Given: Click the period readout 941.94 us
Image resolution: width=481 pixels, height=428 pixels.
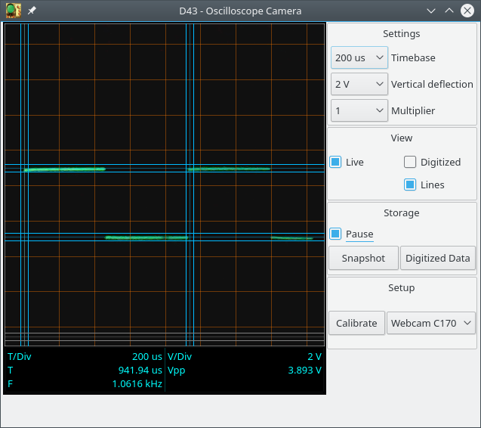Looking at the screenshot, I should (140, 371).
